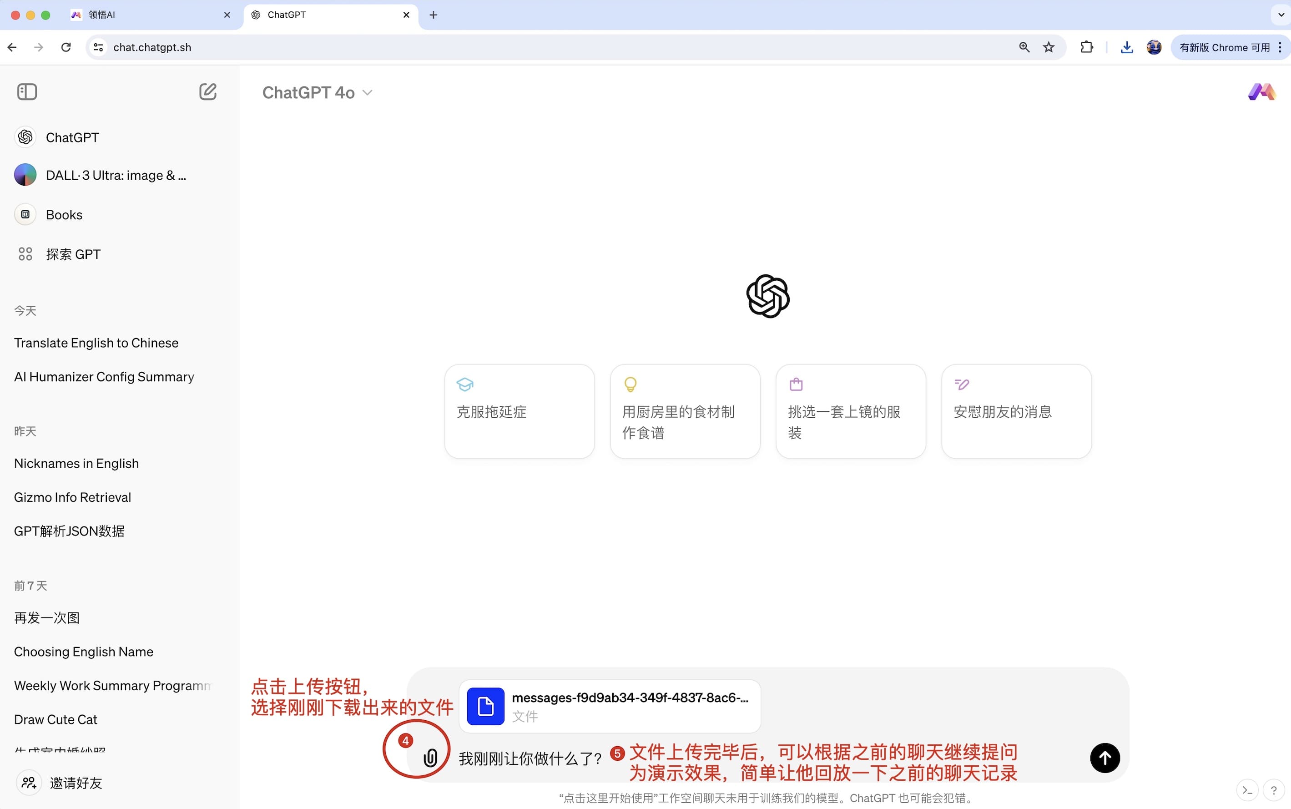Viewport: 1291px width, 809px height.
Task: Open Chrome downloads icon
Action: click(x=1126, y=47)
